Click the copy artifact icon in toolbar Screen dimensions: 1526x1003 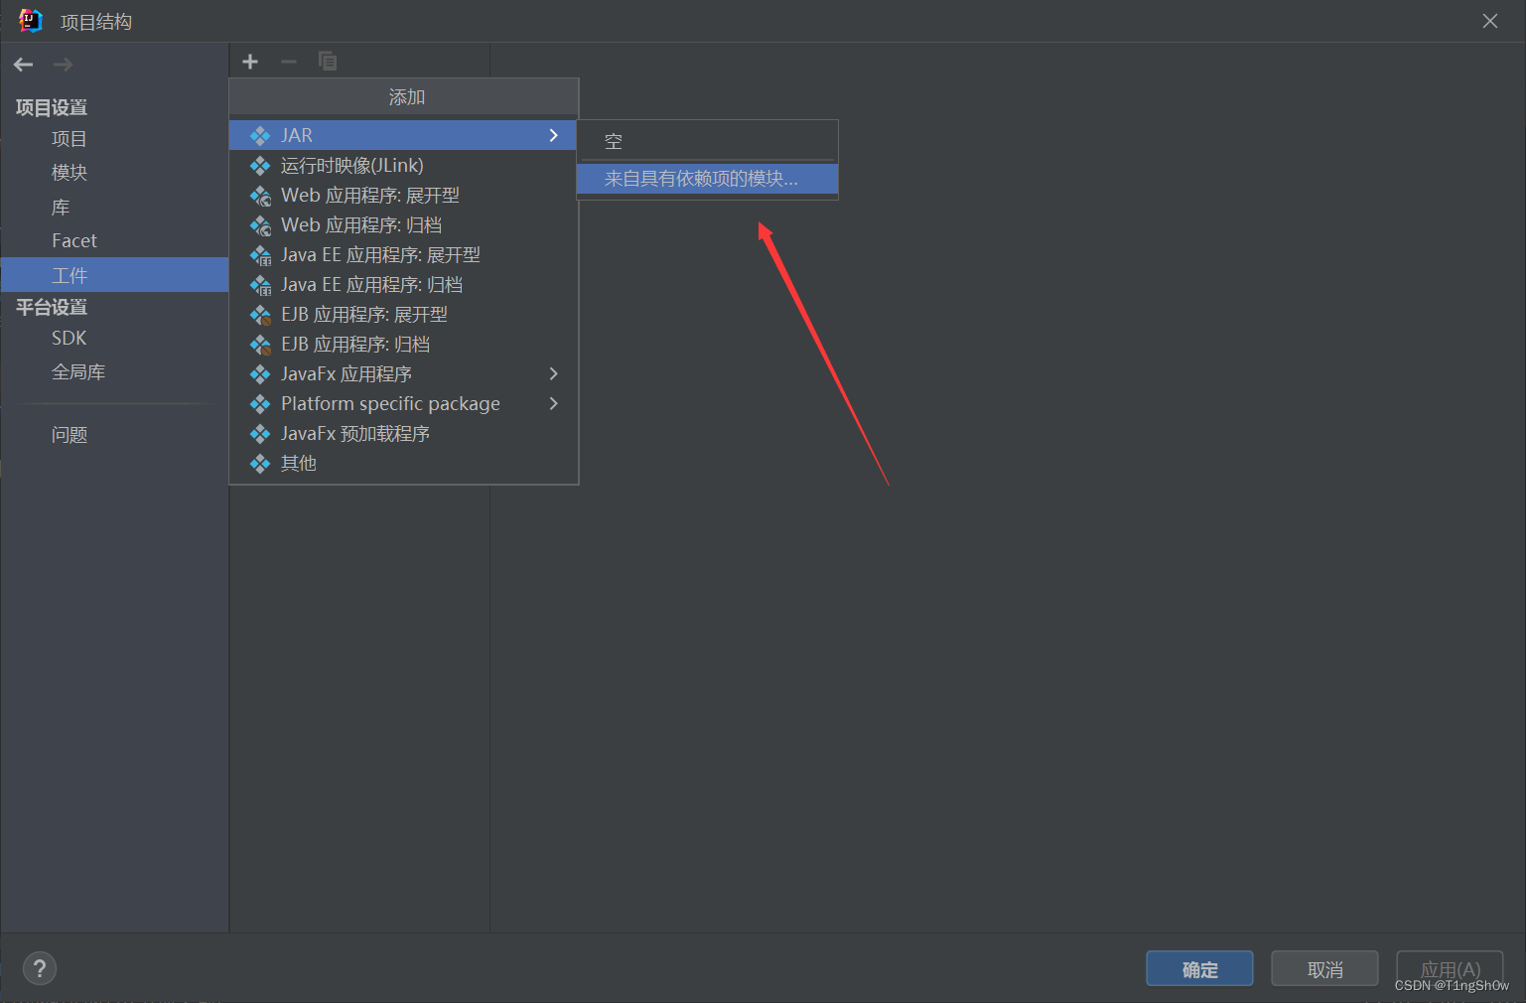pyautogui.click(x=328, y=62)
